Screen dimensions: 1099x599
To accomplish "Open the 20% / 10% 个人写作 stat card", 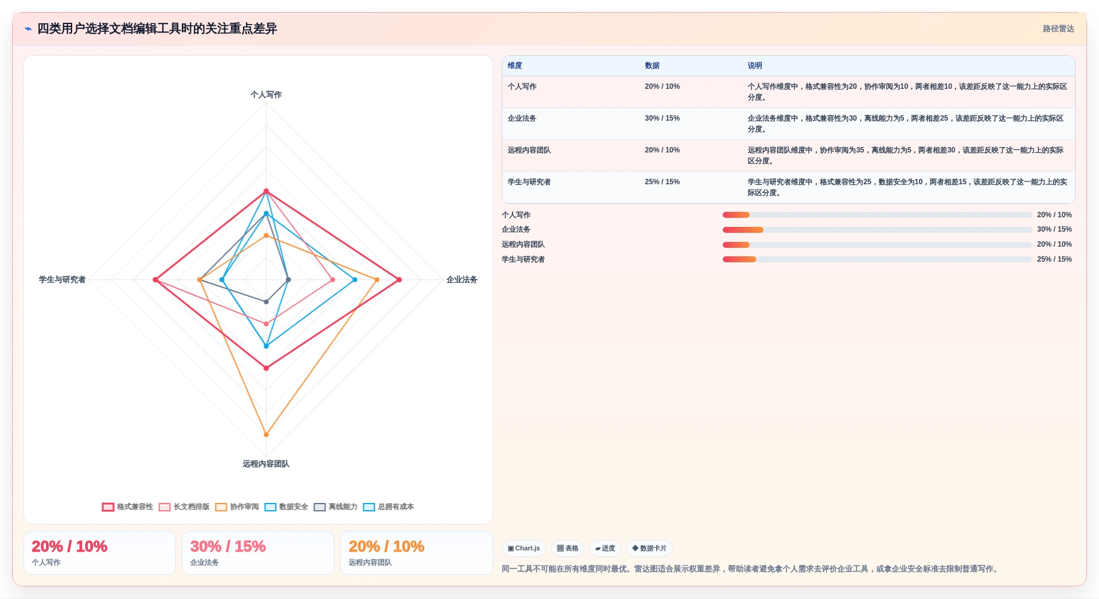I will coord(100,553).
